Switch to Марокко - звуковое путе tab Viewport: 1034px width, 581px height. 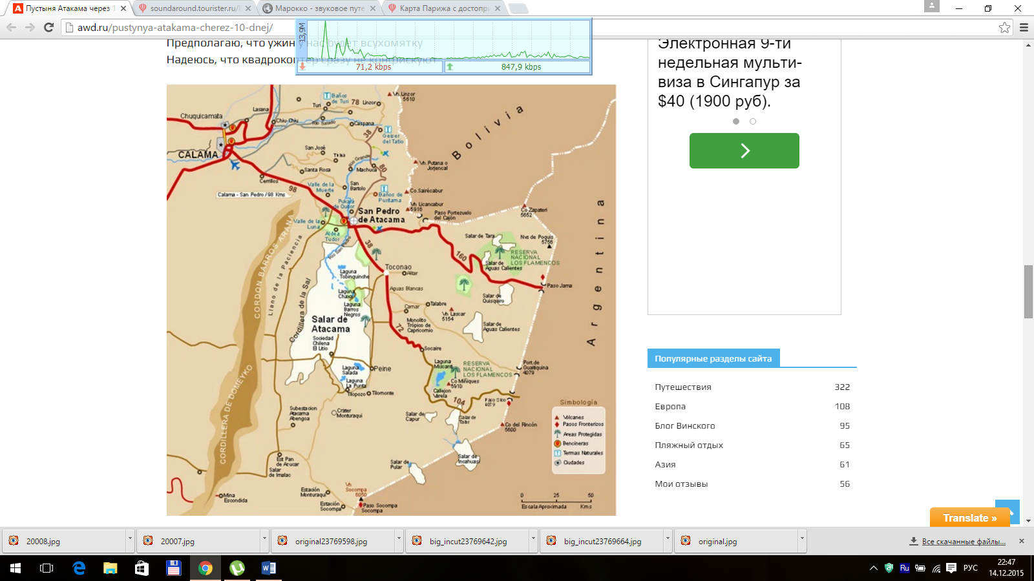click(319, 8)
